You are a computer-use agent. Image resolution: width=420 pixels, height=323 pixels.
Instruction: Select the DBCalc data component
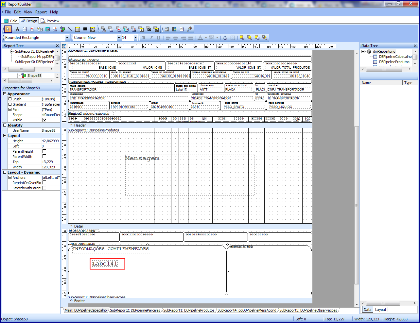(126, 29)
